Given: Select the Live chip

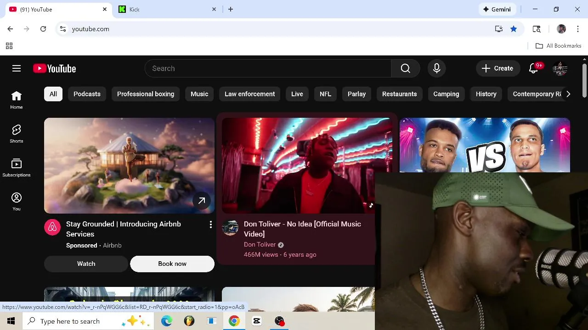Looking at the screenshot, I should [297, 94].
